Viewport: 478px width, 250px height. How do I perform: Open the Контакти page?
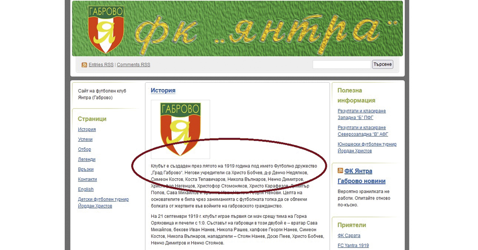tap(87, 180)
